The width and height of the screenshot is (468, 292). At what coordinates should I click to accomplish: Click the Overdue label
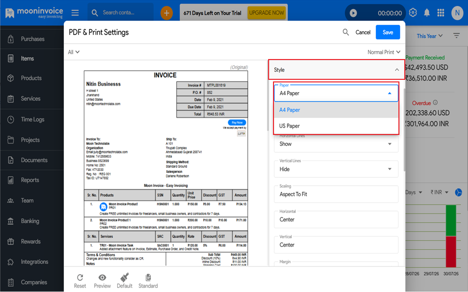pos(421,103)
